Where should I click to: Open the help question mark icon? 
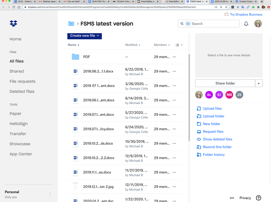[259, 198]
